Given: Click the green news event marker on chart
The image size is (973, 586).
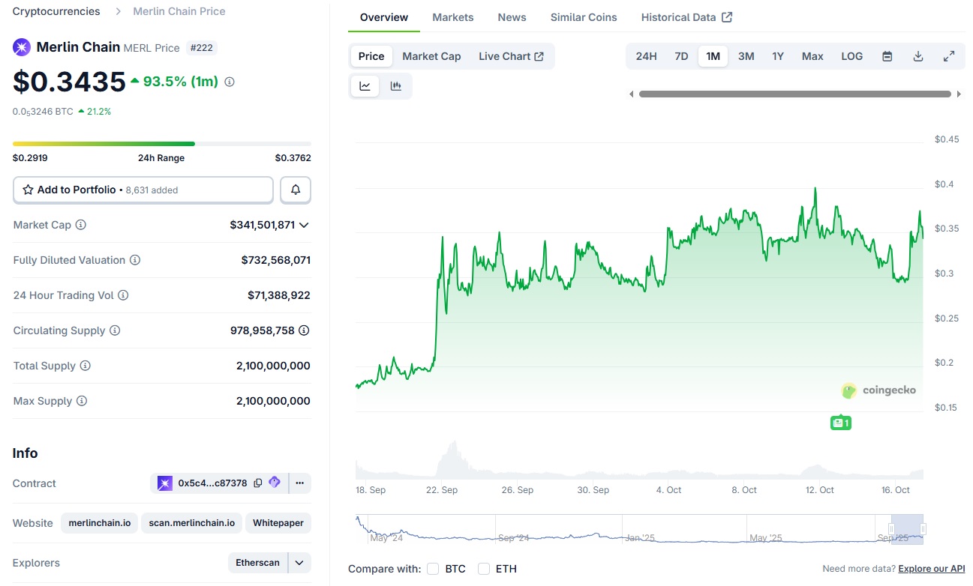Looking at the screenshot, I should 841,423.
